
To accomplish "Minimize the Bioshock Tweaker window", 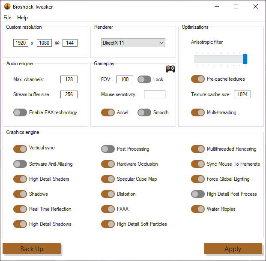I will 217,6.
